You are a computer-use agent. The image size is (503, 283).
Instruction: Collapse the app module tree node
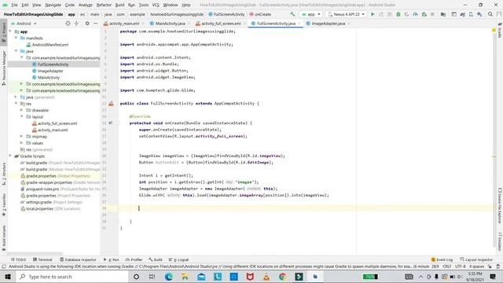point(10,31)
